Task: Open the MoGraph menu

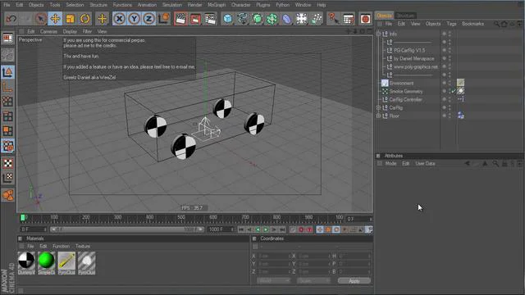Action: [217, 5]
